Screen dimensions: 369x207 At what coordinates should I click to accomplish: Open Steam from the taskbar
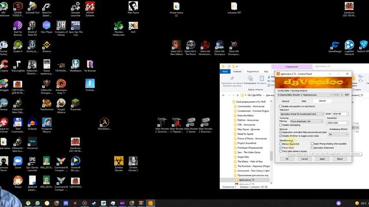(94, 203)
